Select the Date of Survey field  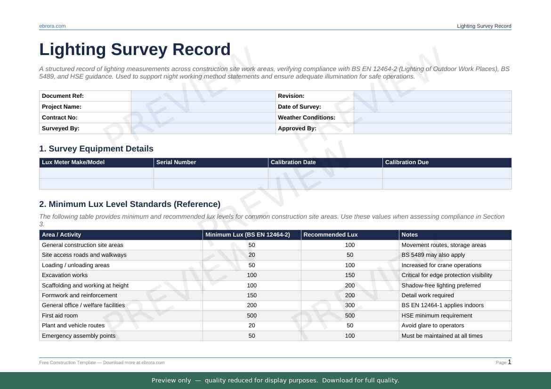coord(432,107)
